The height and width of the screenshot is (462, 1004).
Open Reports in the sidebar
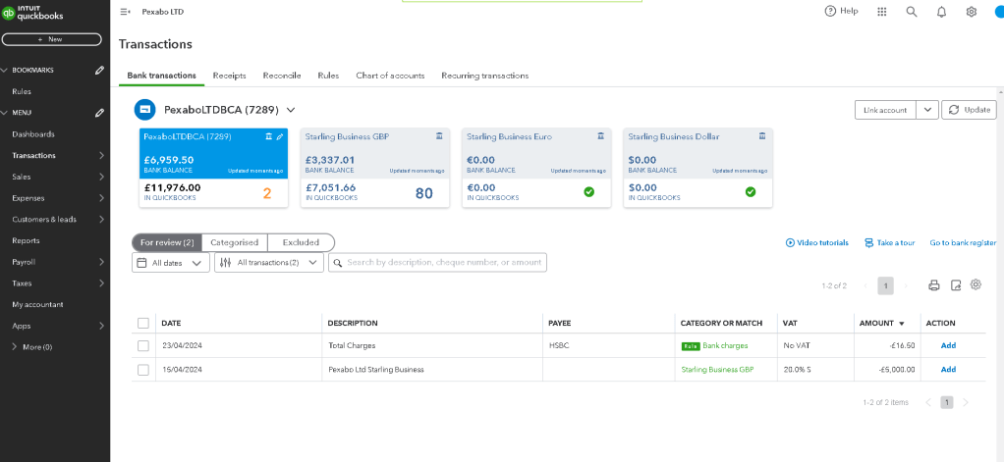tap(26, 241)
